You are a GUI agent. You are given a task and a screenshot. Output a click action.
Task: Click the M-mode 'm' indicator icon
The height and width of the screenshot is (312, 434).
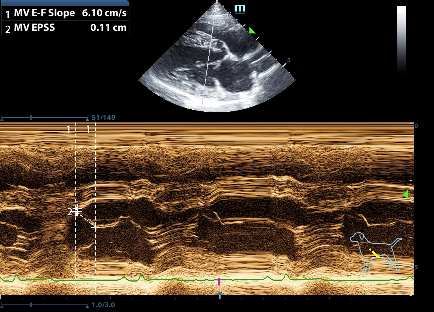(239, 9)
